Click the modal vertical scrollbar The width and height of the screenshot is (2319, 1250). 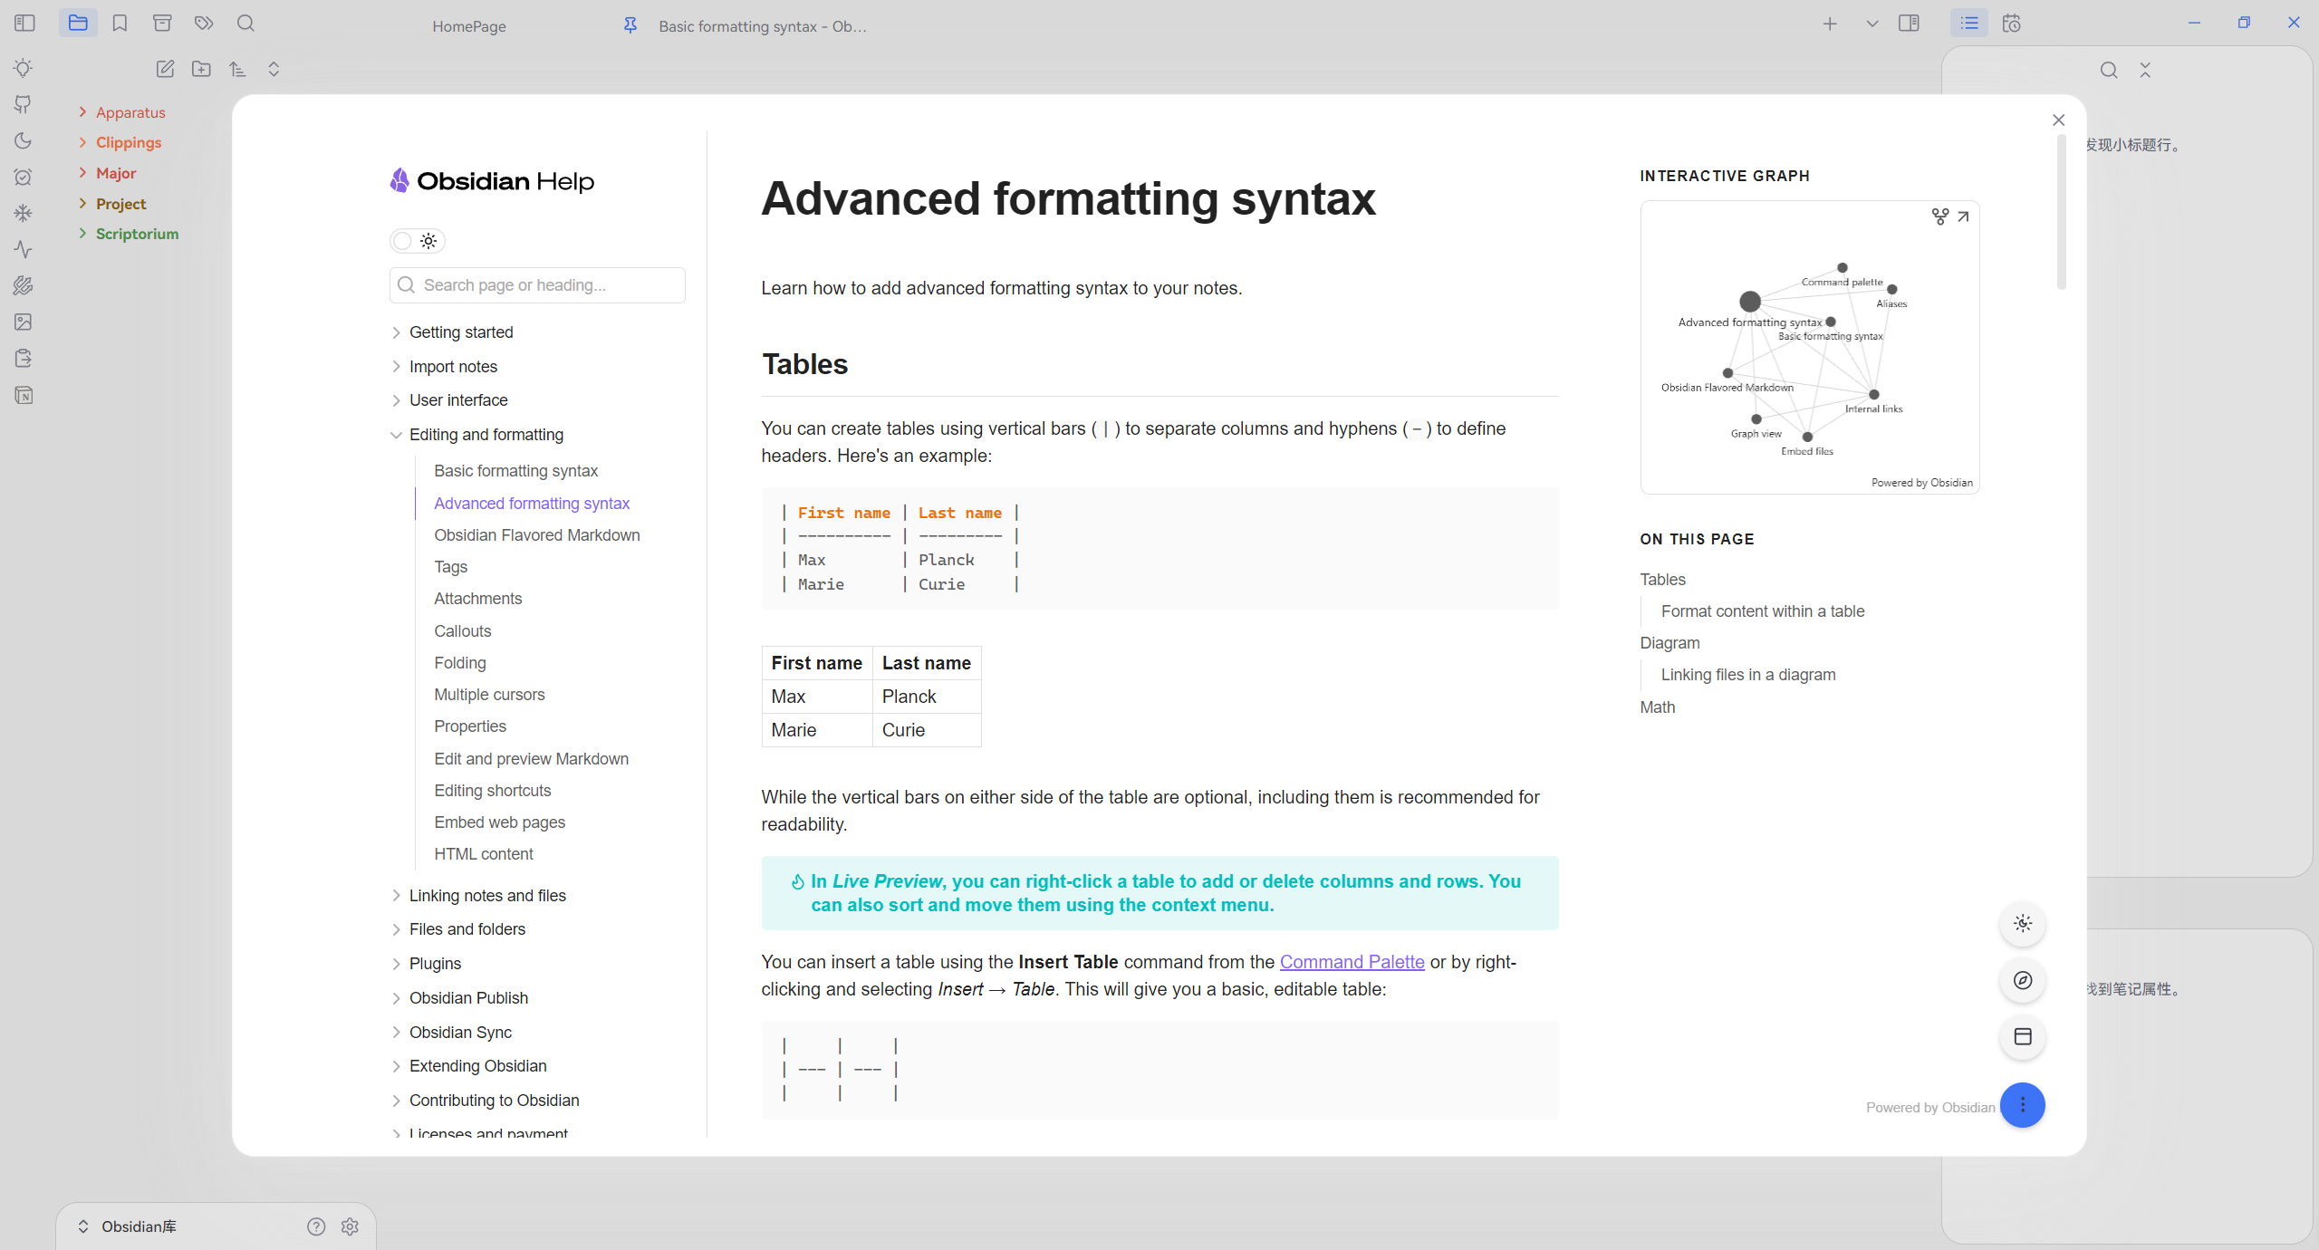[2062, 213]
